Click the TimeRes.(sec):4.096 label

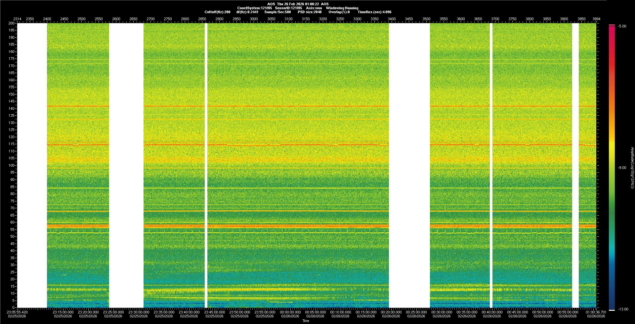[x=374, y=12]
